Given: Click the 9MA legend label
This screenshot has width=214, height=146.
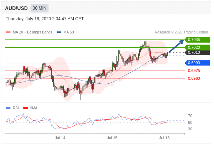Looking at the screenshot, I should [x=34, y=108].
